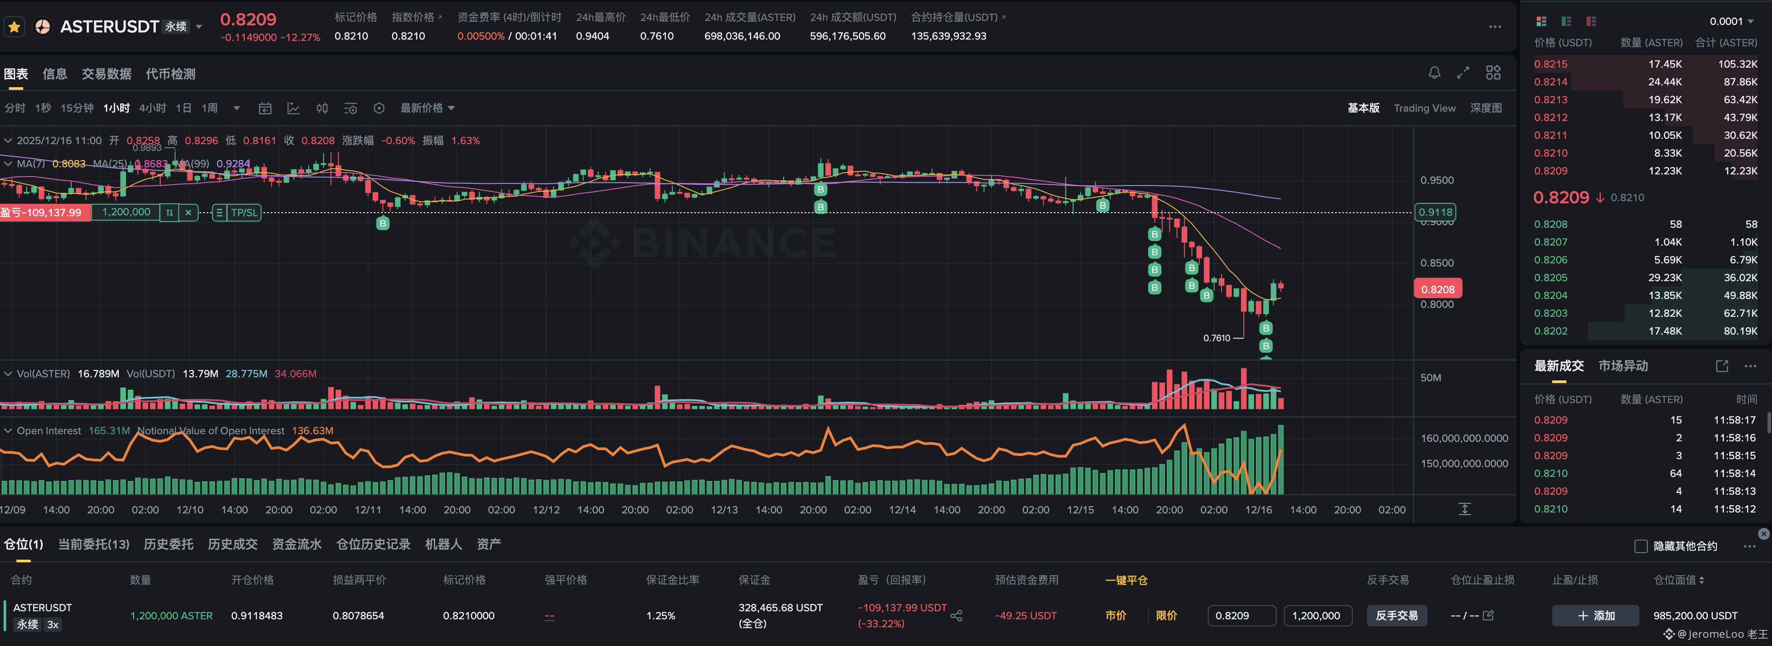Click the candlestick style icon
The width and height of the screenshot is (1772, 646).
point(322,108)
